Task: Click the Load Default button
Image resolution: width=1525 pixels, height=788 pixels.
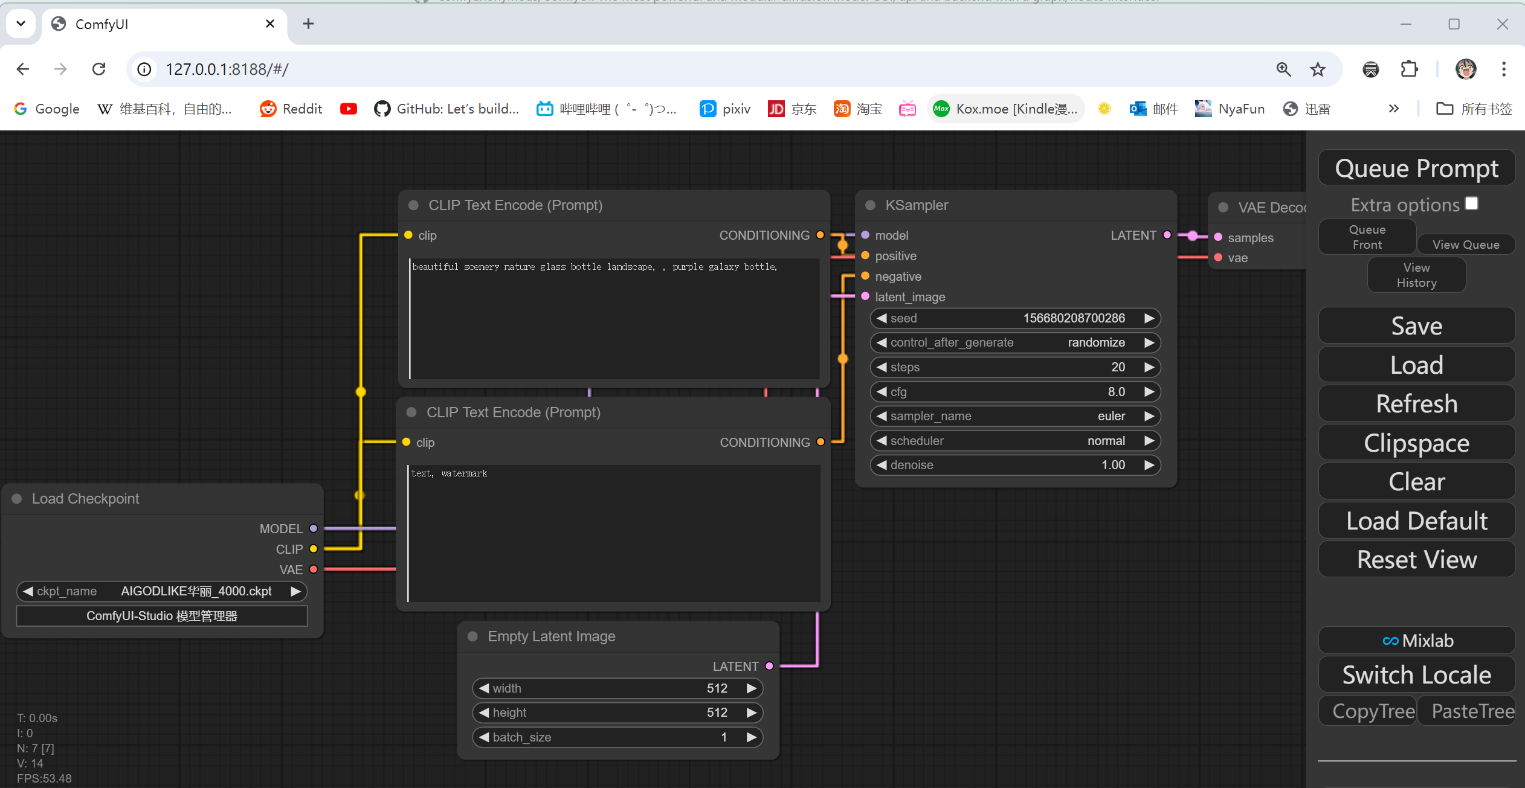Action: click(1416, 521)
